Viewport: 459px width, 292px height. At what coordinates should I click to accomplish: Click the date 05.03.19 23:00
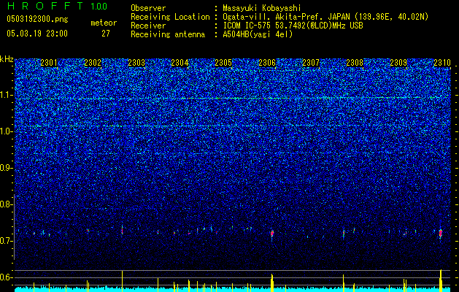click(x=37, y=34)
